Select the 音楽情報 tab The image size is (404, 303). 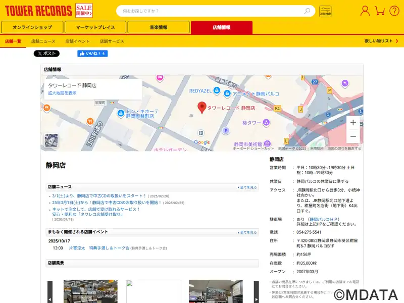click(x=159, y=27)
